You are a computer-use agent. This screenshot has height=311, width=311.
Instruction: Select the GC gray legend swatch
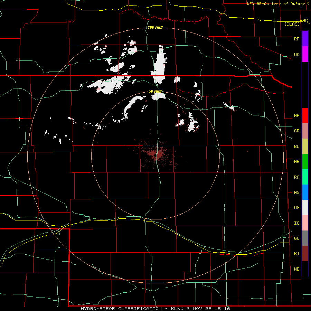click(x=305, y=238)
